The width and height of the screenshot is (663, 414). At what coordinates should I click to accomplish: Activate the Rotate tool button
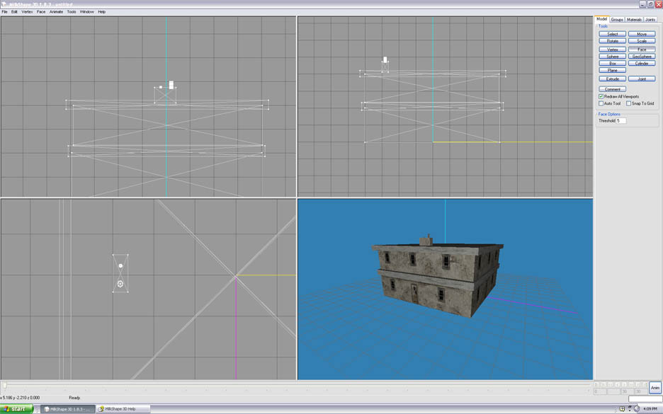click(x=612, y=41)
